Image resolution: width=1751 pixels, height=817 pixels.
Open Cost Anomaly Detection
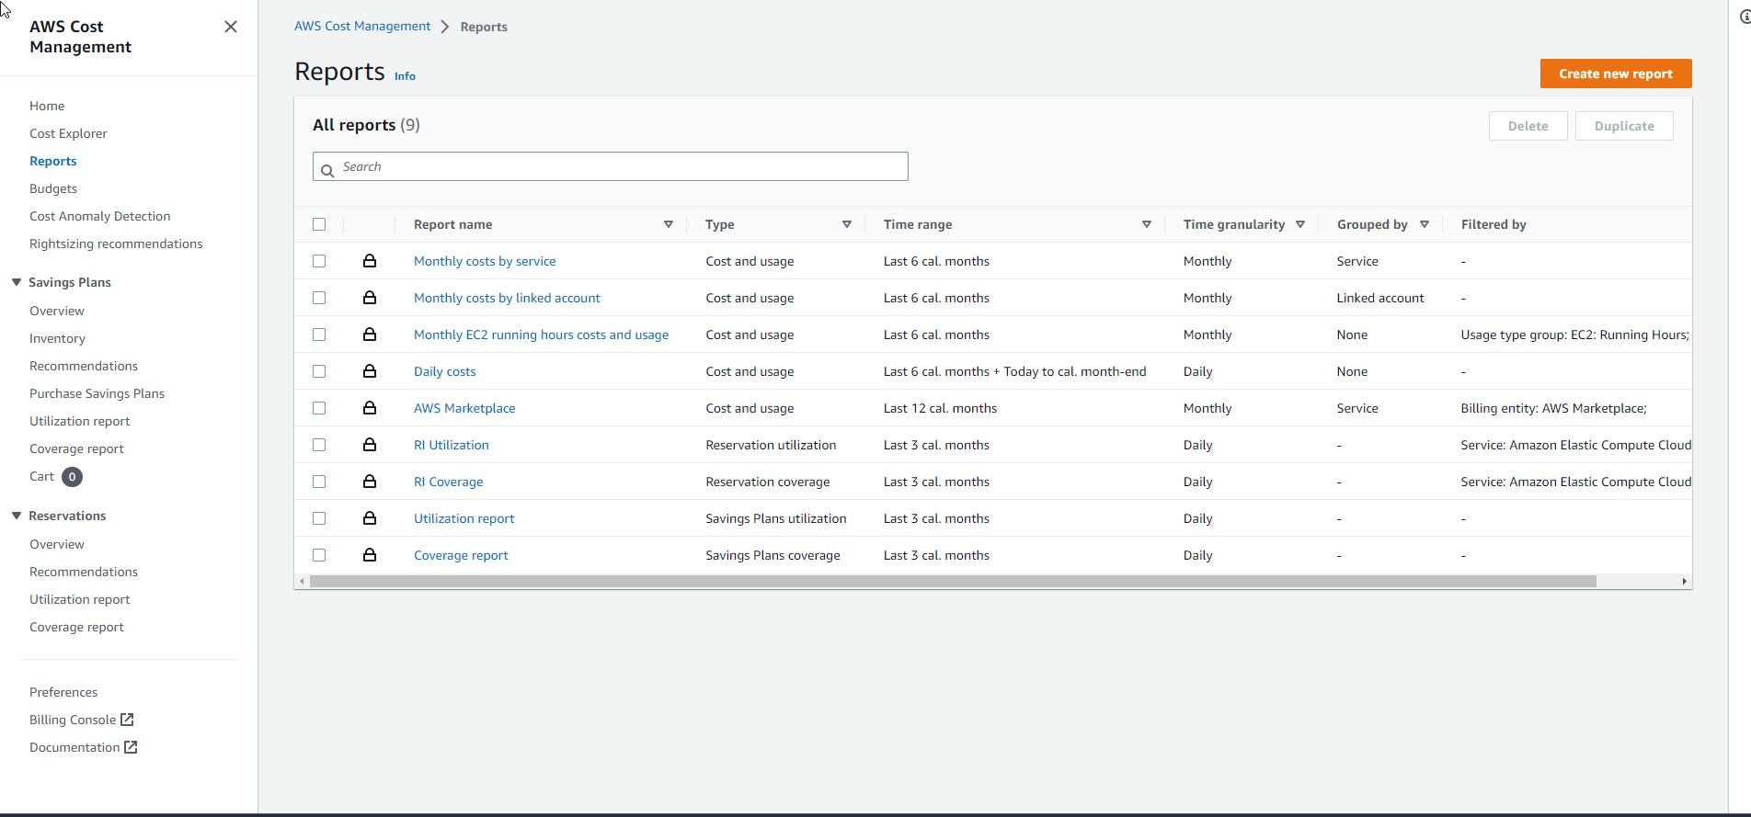tap(99, 216)
